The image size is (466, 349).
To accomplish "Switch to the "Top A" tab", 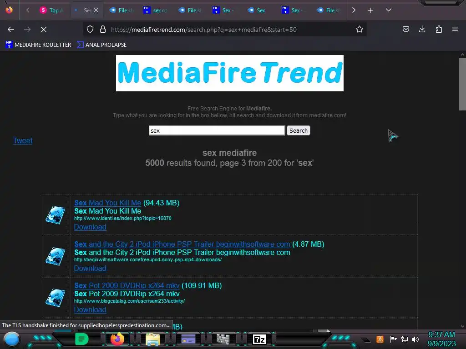I will [x=51, y=10].
